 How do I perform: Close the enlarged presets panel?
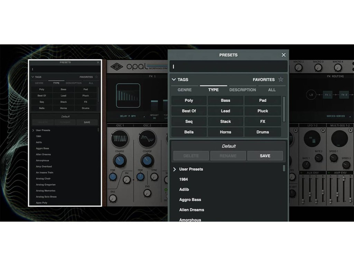[283, 55]
